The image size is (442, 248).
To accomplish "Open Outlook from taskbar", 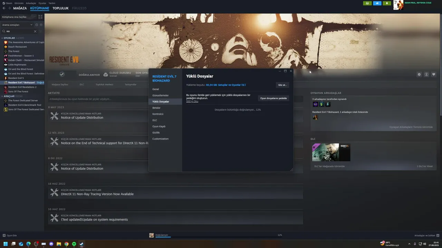I will [21, 244].
